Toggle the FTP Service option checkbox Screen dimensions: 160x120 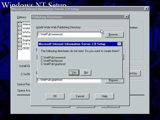(20, 44)
